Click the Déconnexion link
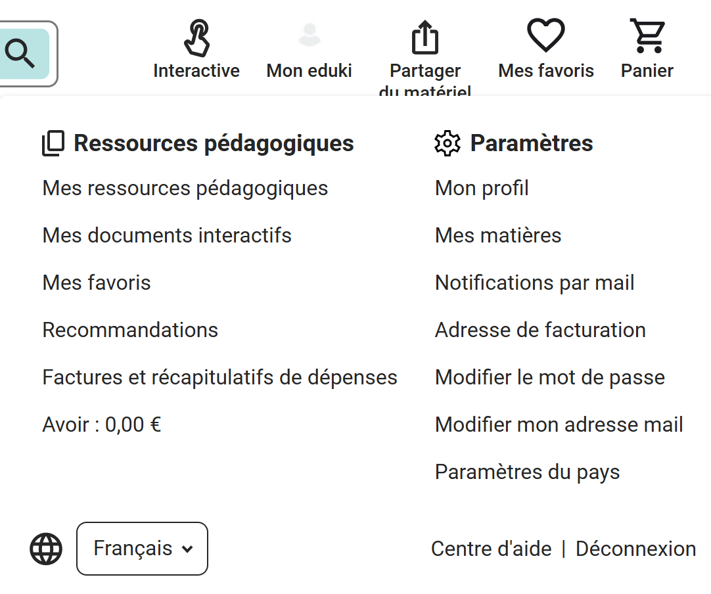This screenshot has width=711, height=594. 635,549
